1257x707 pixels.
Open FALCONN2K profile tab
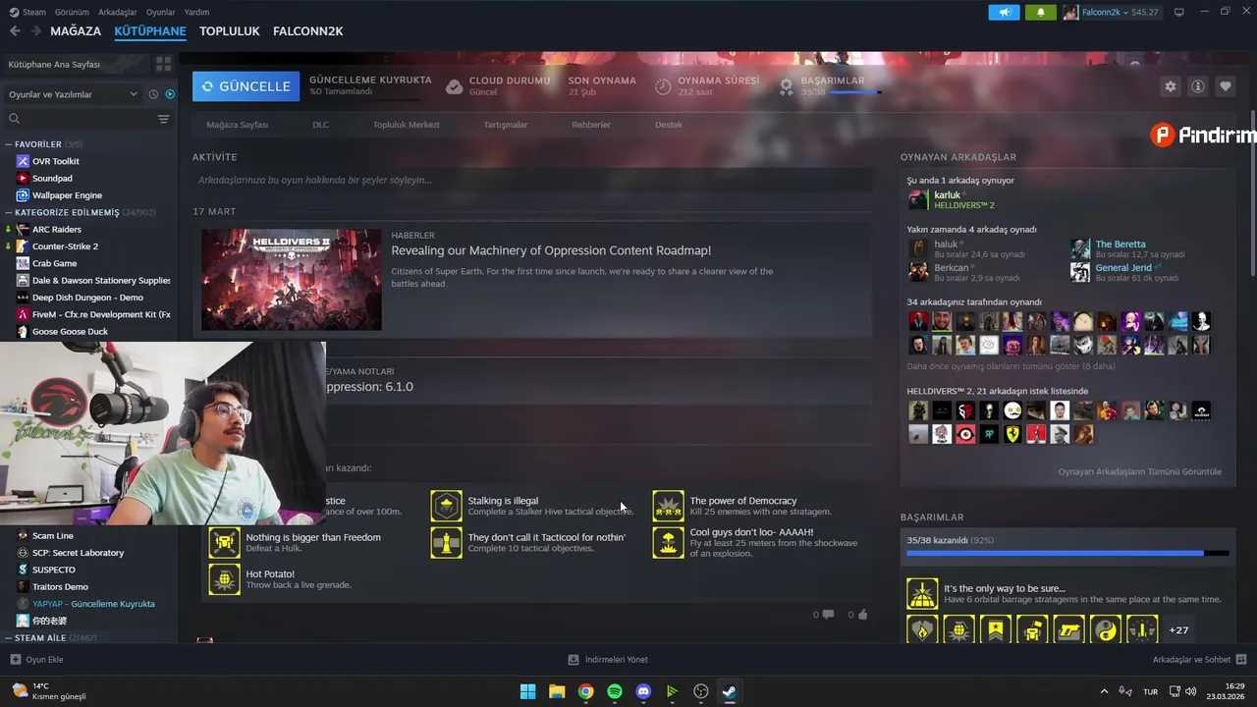point(308,31)
